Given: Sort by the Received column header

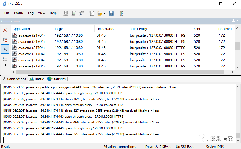Looking at the screenshot, I should click(x=226, y=29).
